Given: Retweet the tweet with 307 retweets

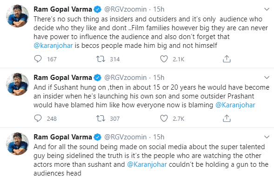Looking at the screenshot, I should pyautogui.click(x=101, y=118).
